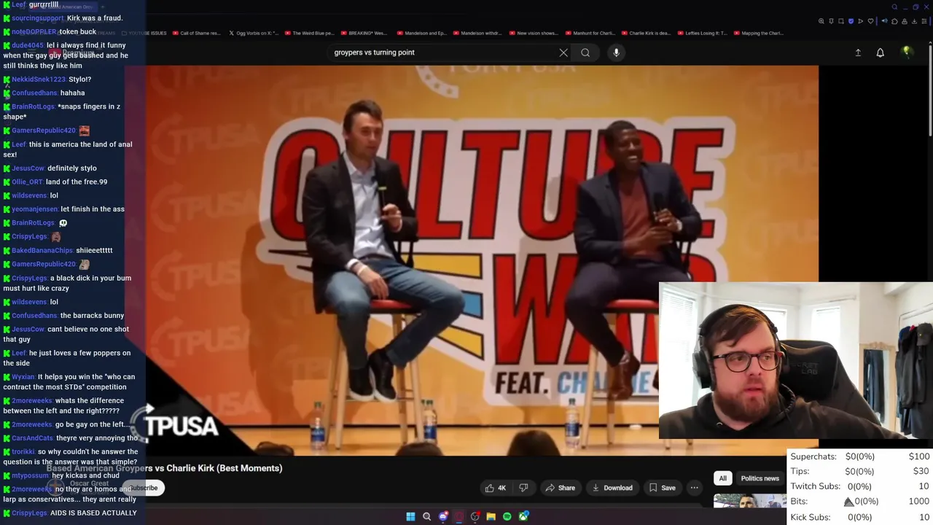This screenshot has height=525, width=933.
Task: Open the Charlie Kirk is dea... bookmark
Action: click(x=646, y=33)
